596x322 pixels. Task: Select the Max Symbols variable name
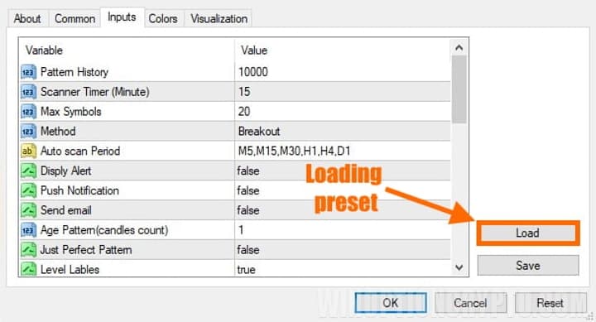pyautogui.click(x=71, y=112)
